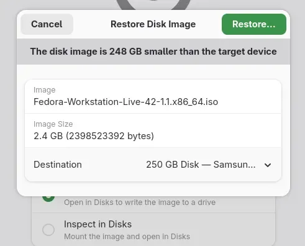The height and width of the screenshot is (246, 305).
Task: Click the Image Size 2.4 GB row
Action: click(153, 130)
